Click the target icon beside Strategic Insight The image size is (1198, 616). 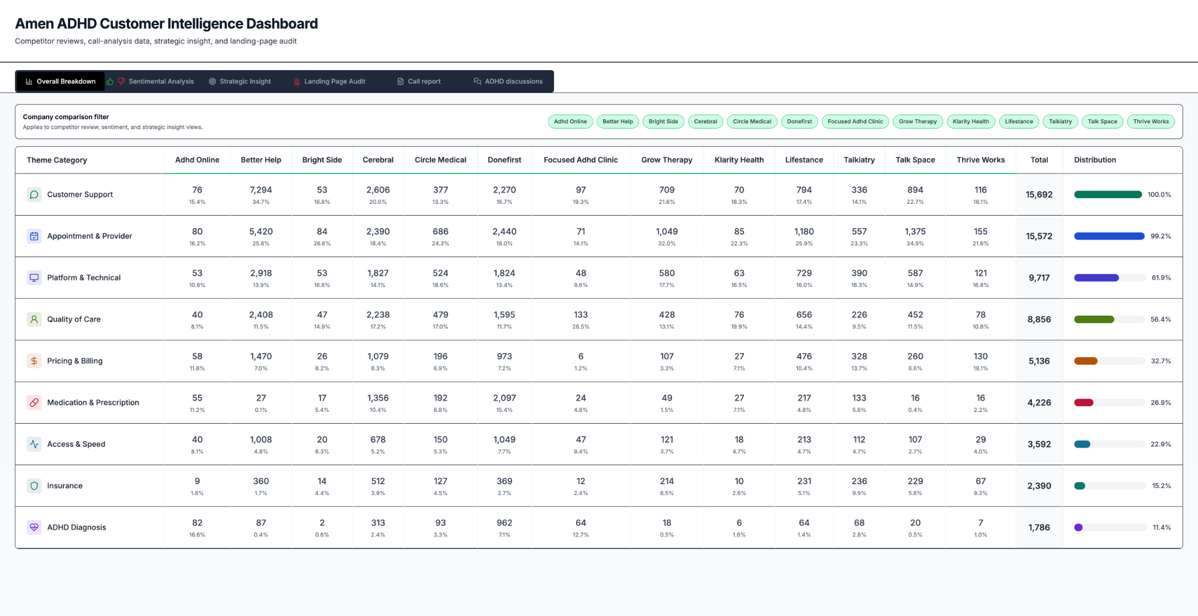click(212, 81)
